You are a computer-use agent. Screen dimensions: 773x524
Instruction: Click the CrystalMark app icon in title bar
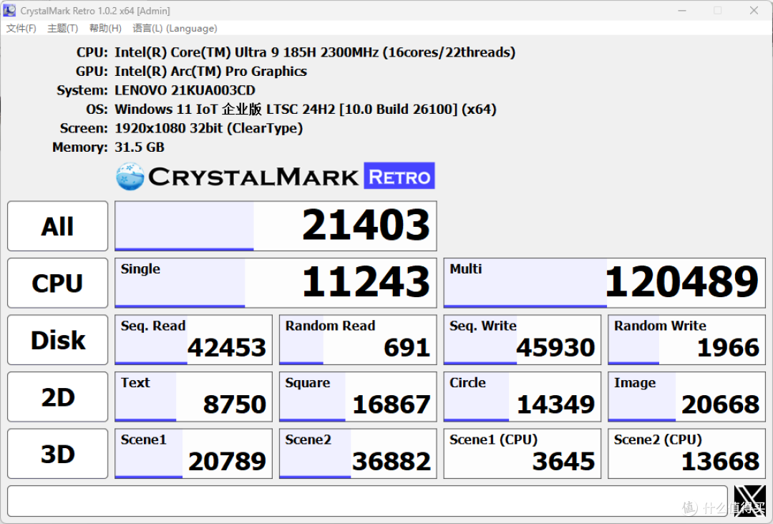point(9,10)
